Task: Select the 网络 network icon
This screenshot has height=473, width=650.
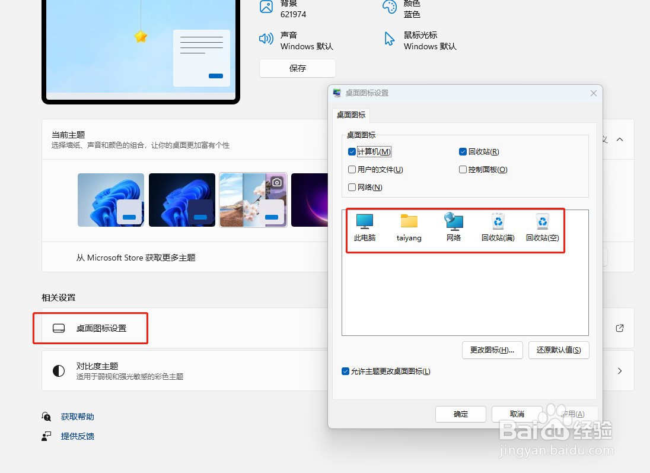Action: (x=454, y=227)
